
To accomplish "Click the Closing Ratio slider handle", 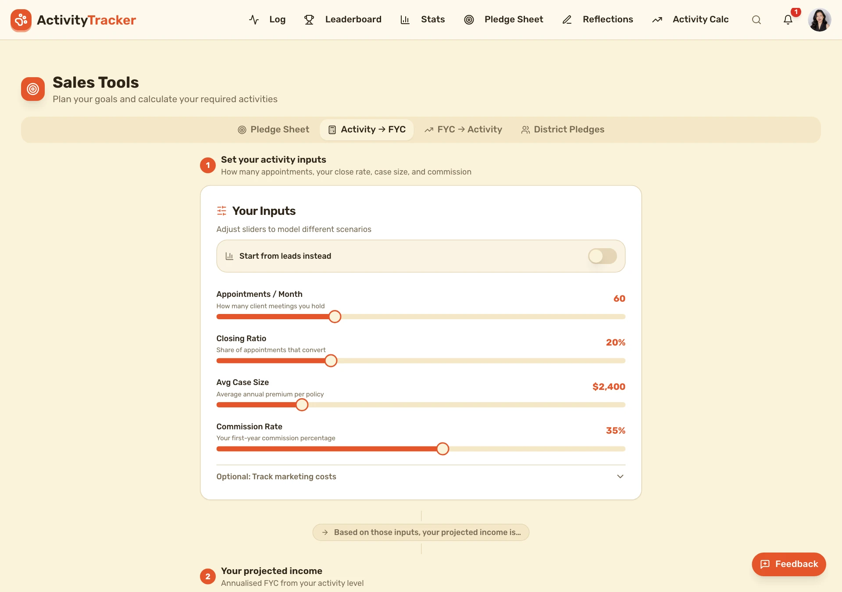I will 331,361.
